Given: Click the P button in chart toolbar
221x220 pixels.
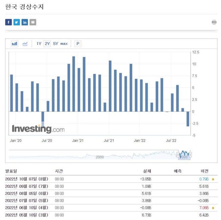Looking at the screenshot, I should click(78, 44).
